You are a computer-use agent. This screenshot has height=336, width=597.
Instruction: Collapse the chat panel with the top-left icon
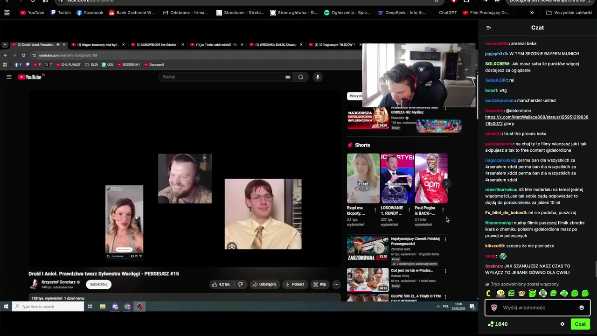pyautogui.click(x=488, y=28)
